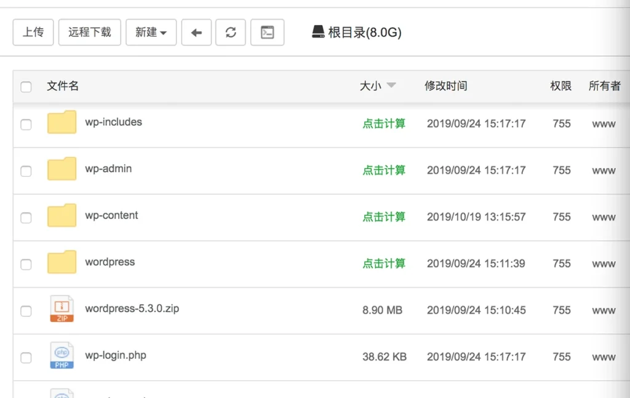Click the wp-includes folder icon
This screenshot has width=630, height=398.
coord(62,122)
